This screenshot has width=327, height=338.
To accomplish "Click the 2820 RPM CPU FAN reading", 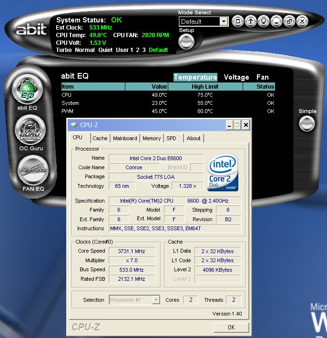I will pyautogui.click(x=155, y=35).
